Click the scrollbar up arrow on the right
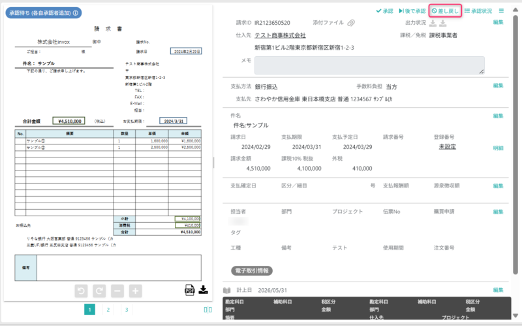Image resolution: width=522 pixels, height=326 pixels. point(515,9)
